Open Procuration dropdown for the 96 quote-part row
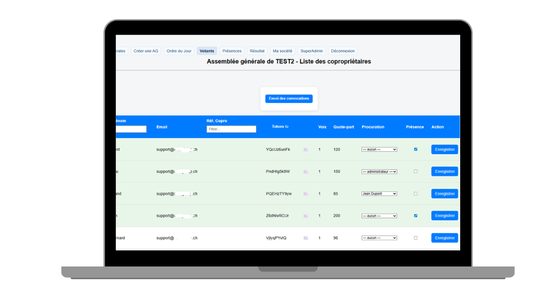The image size is (560, 294). point(379,238)
